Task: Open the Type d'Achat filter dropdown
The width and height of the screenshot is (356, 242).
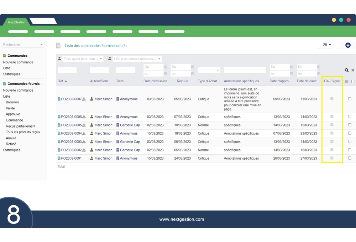Action: click(x=209, y=71)
